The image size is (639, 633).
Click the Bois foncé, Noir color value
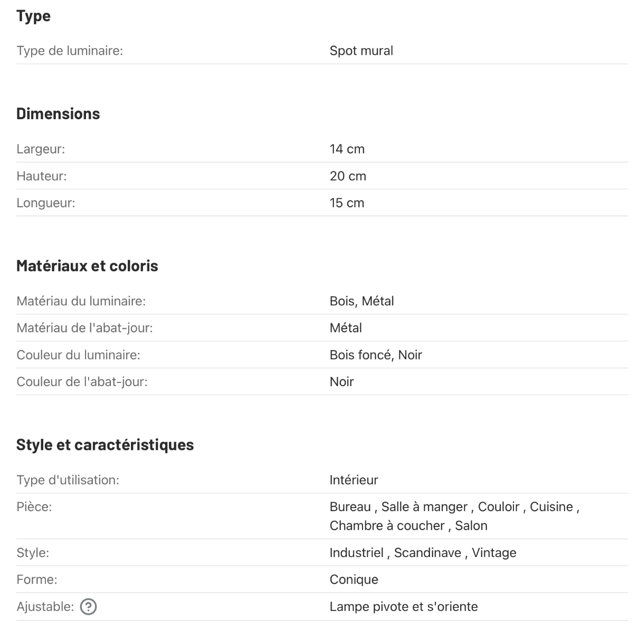376,355
